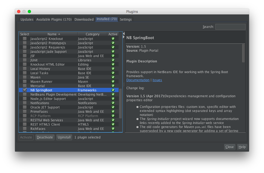Click active icon for PrimeFaces
The width and height of the screenshot is (264, 173).
[x=113, y=112]
